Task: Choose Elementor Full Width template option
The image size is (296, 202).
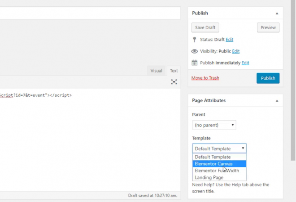Action: 219,171
